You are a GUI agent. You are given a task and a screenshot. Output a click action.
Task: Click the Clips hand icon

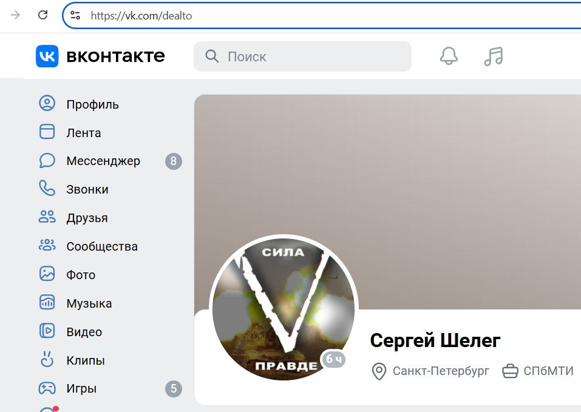pos(47,359)
